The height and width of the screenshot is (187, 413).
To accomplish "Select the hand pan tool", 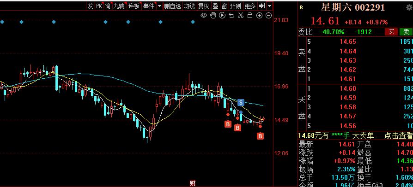I will click(213, 16).
